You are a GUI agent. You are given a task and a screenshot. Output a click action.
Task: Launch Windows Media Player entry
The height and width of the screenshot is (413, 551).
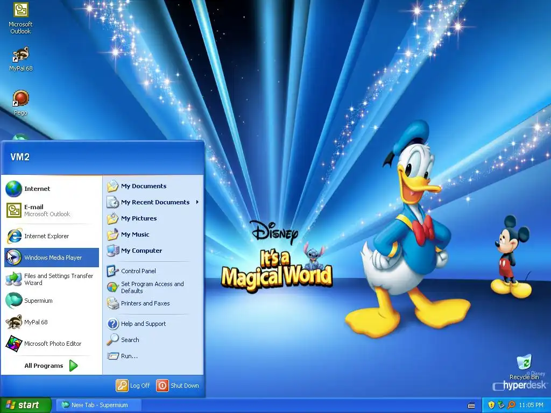[x=52, y=258]
